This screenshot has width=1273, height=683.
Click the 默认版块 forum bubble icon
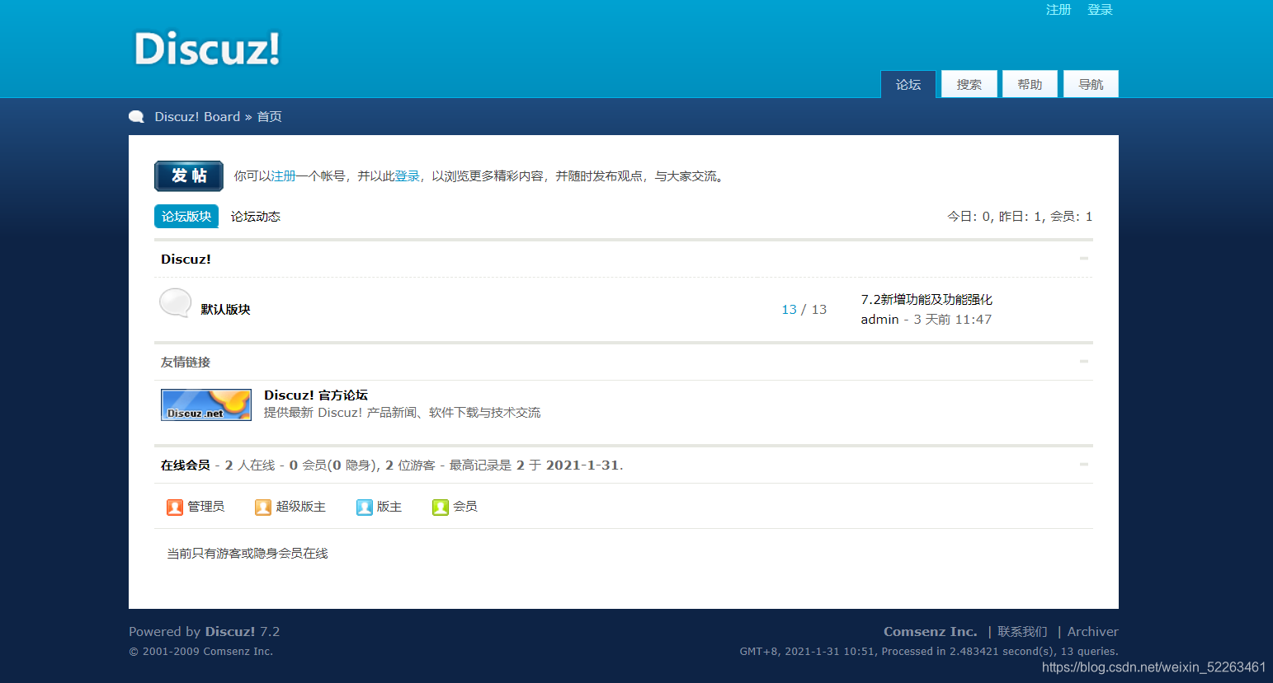[175, 303]
